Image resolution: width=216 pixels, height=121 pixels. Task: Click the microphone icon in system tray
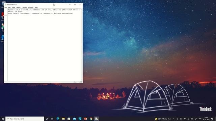(181, 119)
